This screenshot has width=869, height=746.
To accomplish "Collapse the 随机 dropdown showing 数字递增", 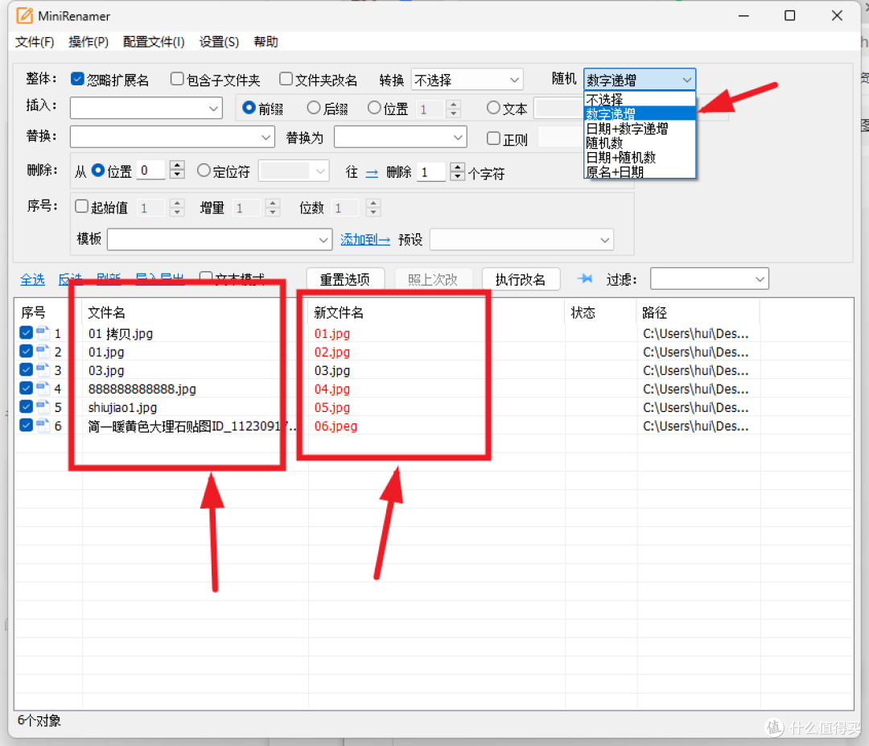I will pyautogui.click(x=640, y=80).
